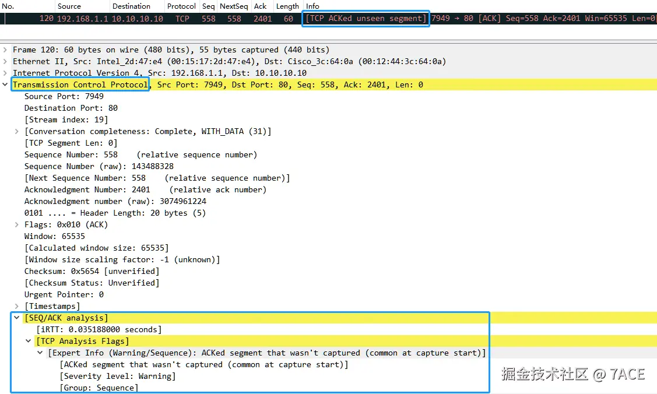Collapse the Transmission Control Protocol section

[5, 85]
